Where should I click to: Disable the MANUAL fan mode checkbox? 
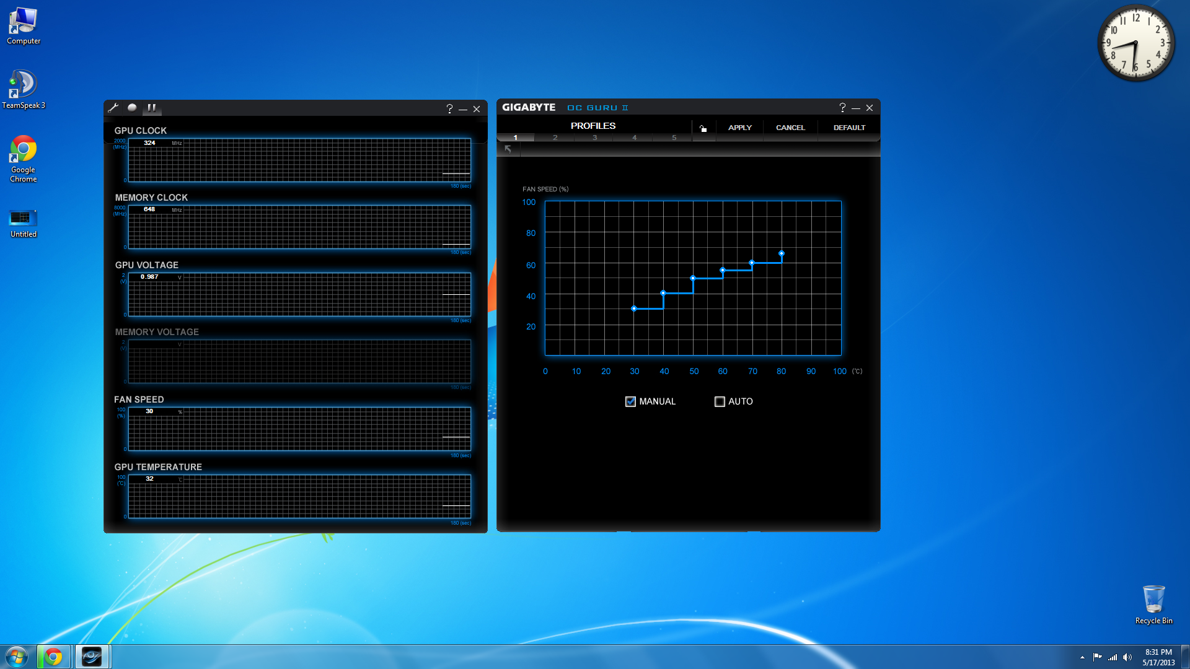tap(630, 401)
